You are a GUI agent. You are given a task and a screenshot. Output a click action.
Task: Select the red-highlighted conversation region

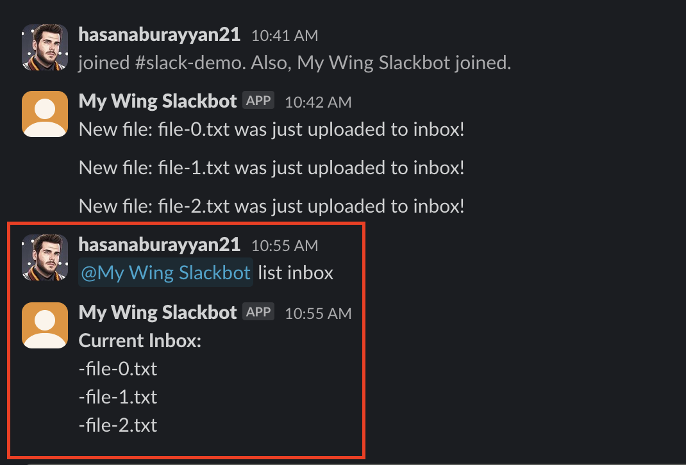[x=186, y=339]
